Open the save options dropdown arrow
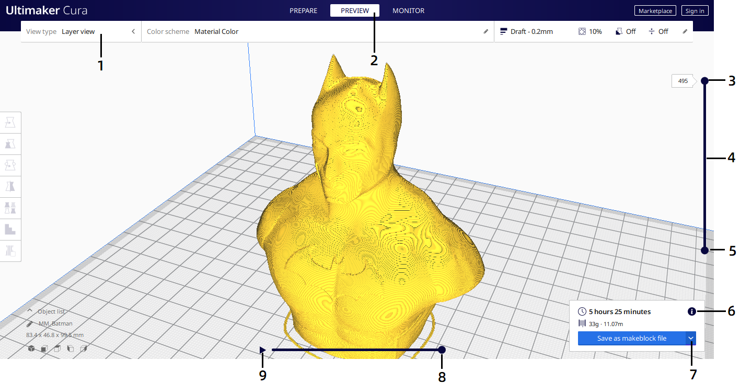 point(691,338)
